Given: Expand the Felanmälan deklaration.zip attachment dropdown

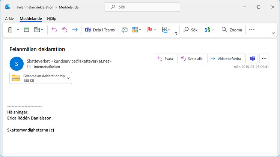Looking at the screenshot, I should 68,78.
